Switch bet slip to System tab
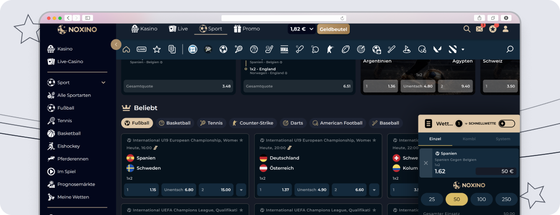The width and height of the screenshot is (560, 215). coord(503,139)
